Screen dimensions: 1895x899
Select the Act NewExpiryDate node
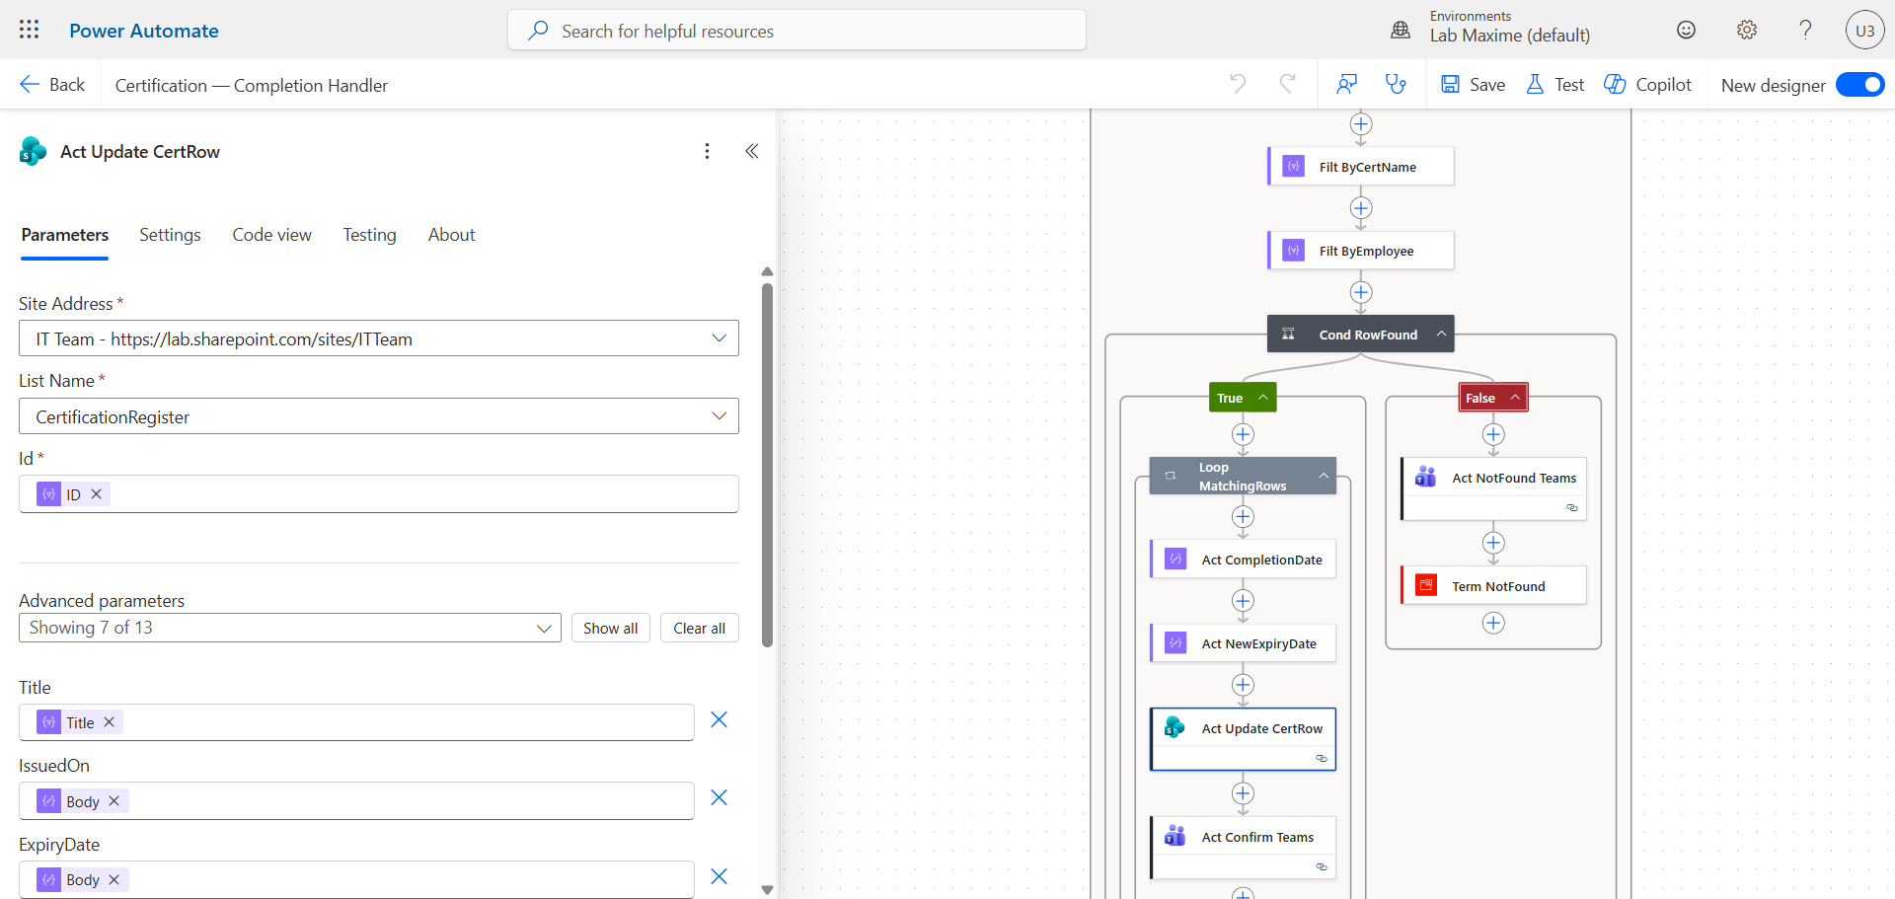point(1243,643)
